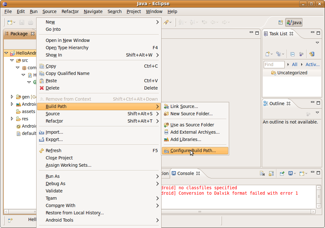Click the Scroll Lock console icon
This screenshot has height=228, width=325.
pyautogui.click(x=271, y=173)
